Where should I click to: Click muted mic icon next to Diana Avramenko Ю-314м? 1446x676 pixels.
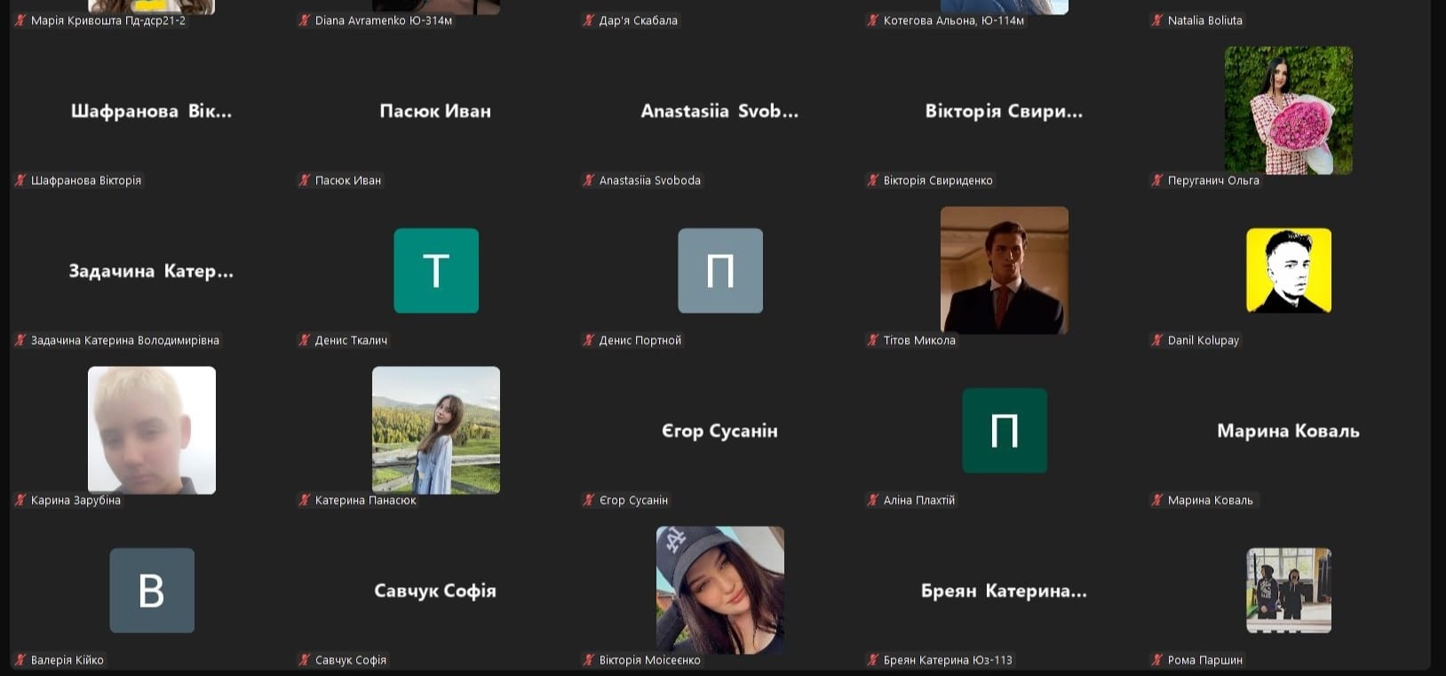tap(305, 20)
